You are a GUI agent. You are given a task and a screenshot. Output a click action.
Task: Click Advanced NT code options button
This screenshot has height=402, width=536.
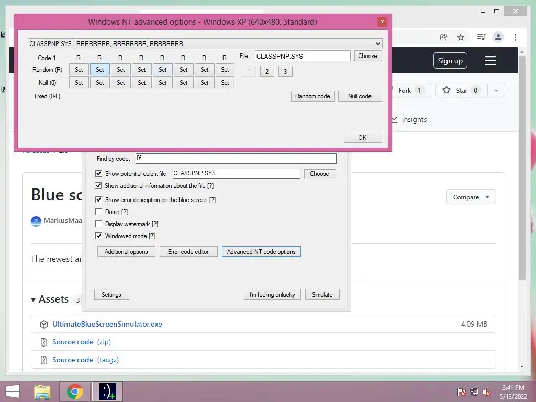click(261, 252)
